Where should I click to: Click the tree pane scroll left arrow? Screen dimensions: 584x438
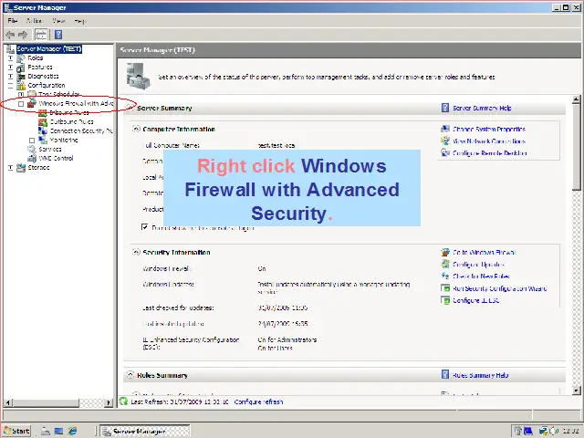coord(7,402)
